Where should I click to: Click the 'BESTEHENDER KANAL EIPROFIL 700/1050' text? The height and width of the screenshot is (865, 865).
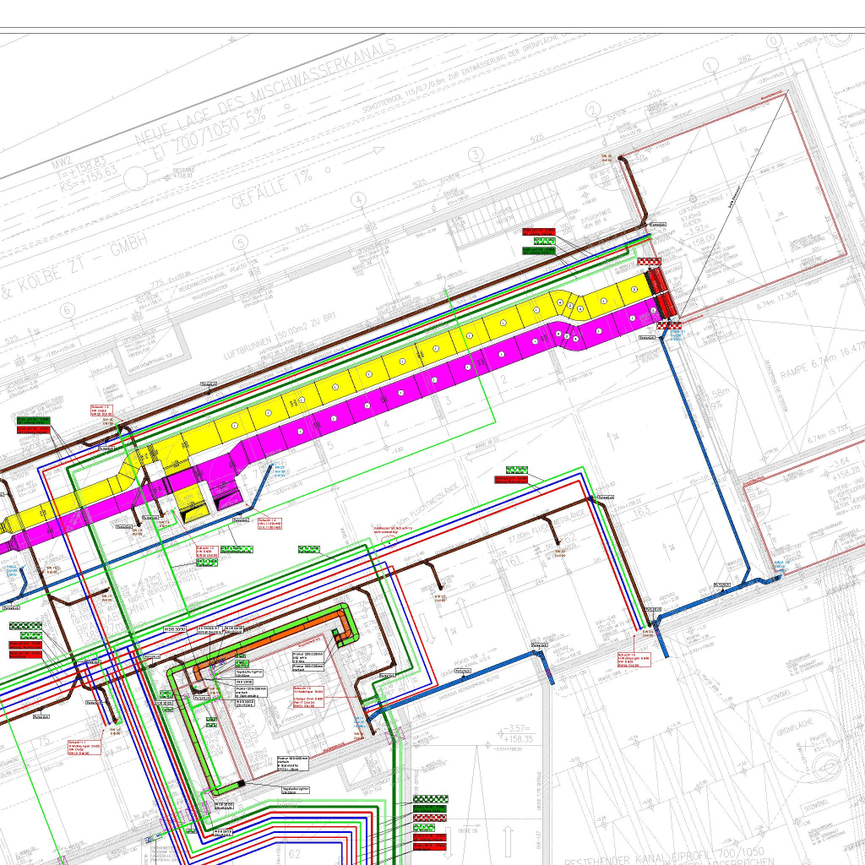pos(664,857)
